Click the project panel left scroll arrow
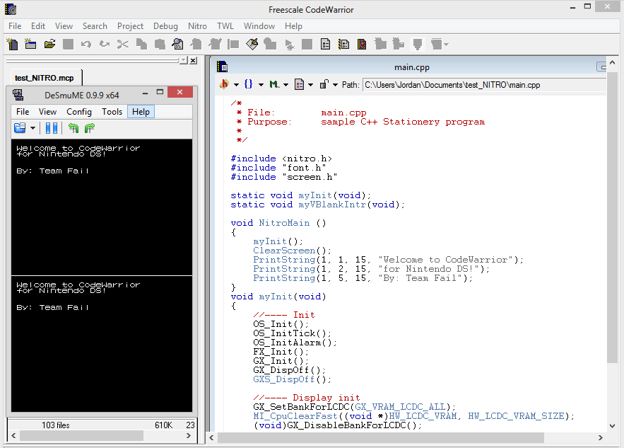 point(13,436)
